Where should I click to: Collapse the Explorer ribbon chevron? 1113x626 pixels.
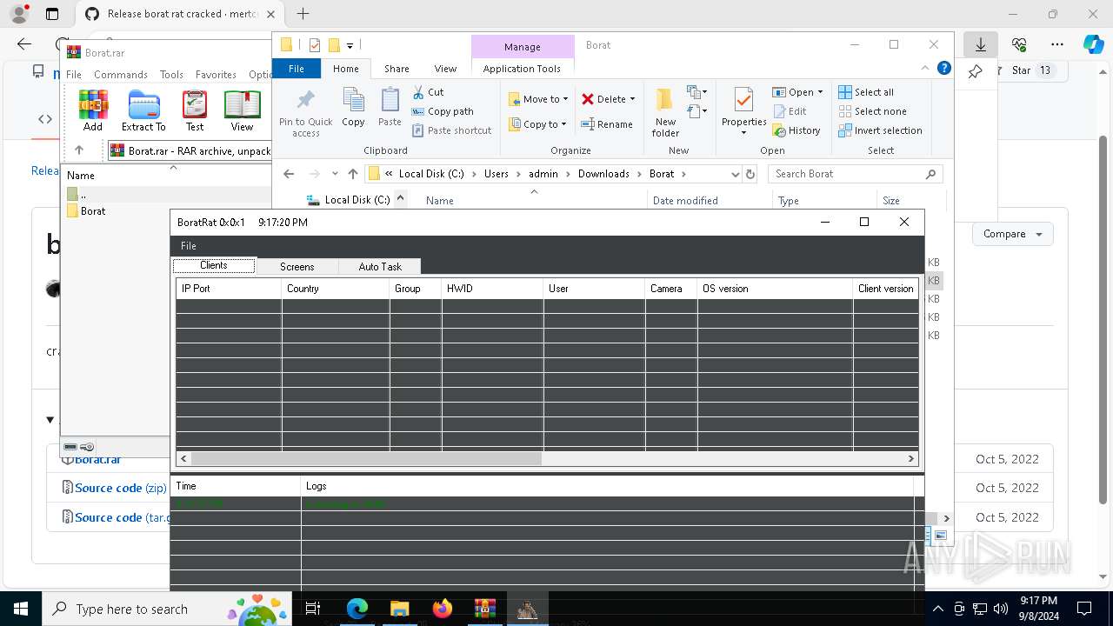click(x=925, y=69)
